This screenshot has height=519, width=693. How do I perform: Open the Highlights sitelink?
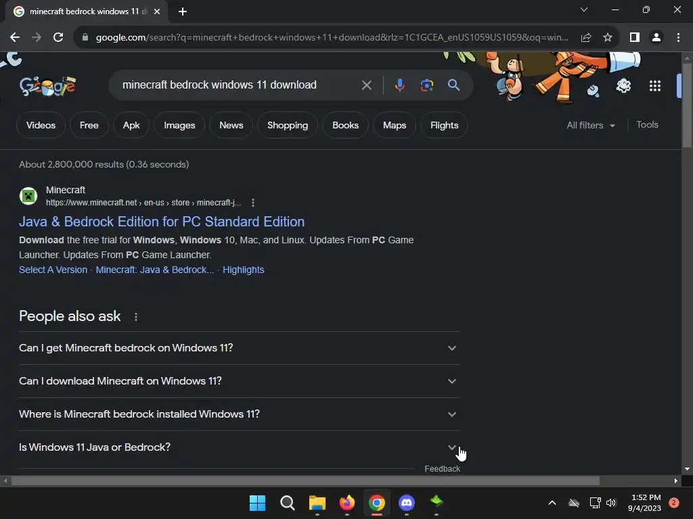point(244,270)
